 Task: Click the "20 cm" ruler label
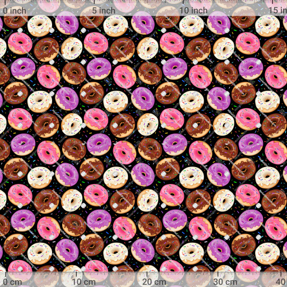(154, 282)
